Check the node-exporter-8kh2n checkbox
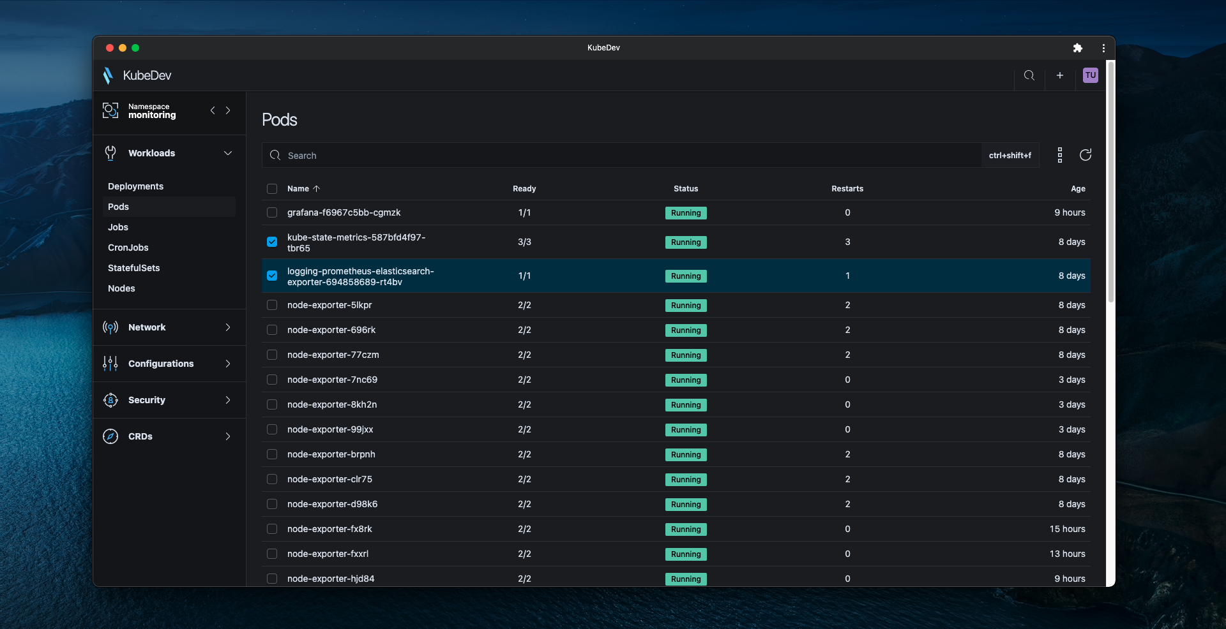 272,404
